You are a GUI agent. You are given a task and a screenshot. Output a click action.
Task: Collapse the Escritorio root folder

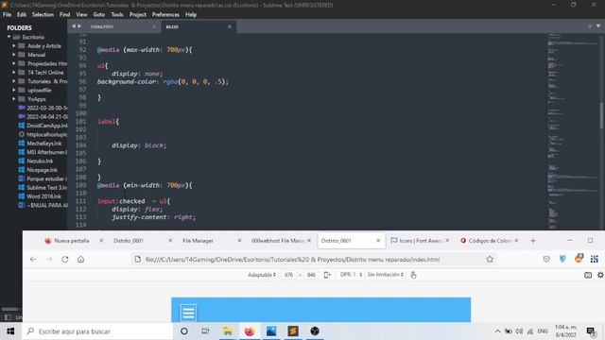[x=9, y=37]
